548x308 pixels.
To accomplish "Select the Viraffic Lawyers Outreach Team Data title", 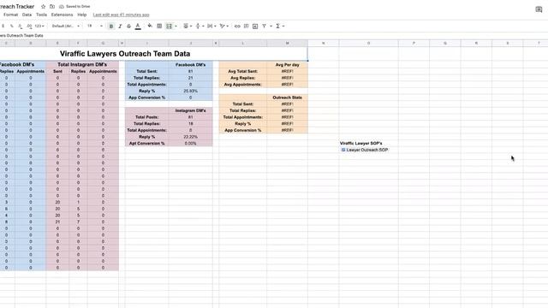I will [125, 54].
